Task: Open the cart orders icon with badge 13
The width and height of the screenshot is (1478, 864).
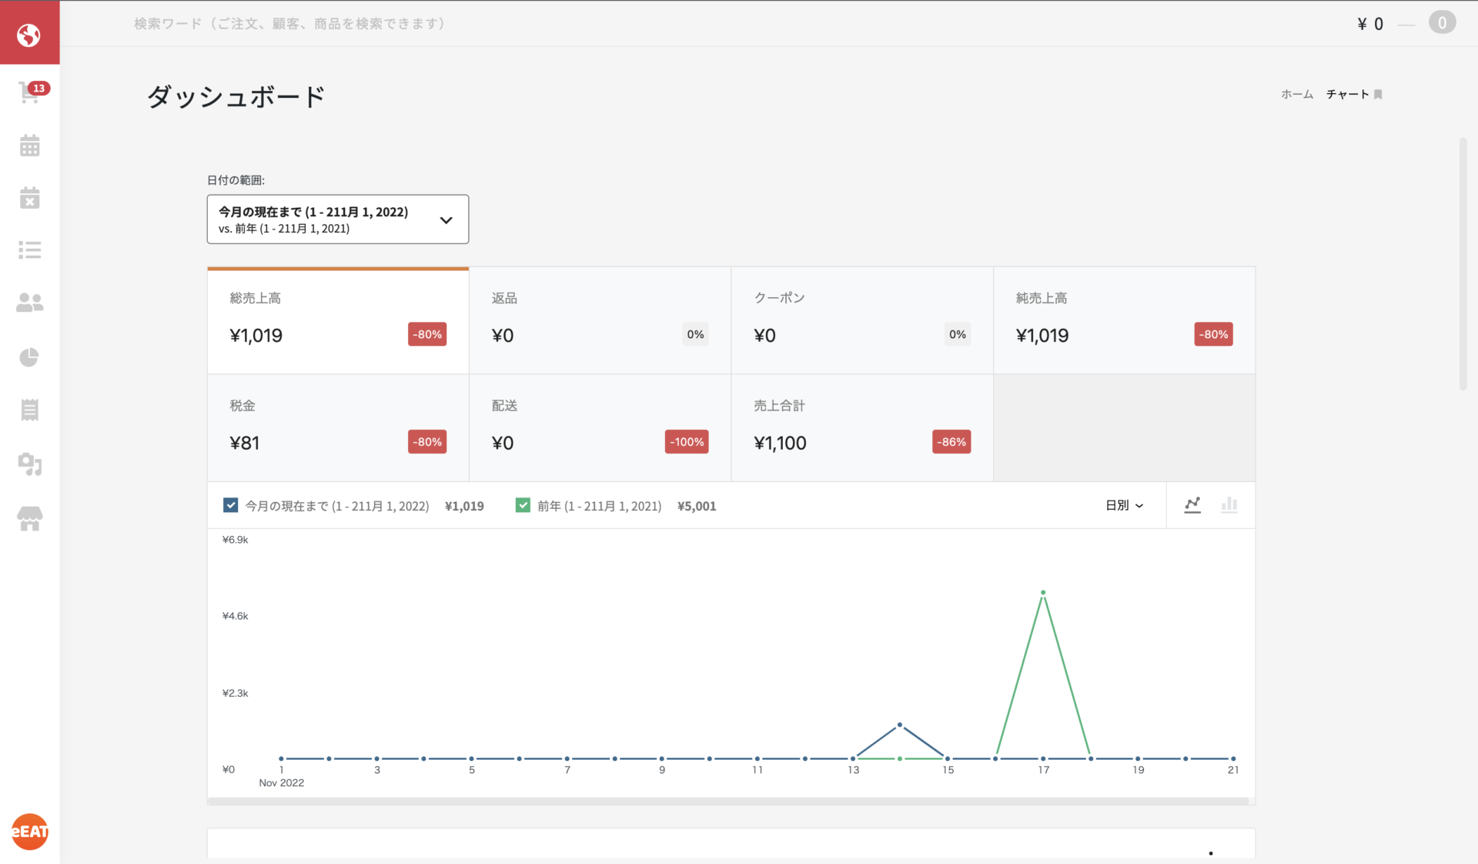Action: tap(30, 92)
